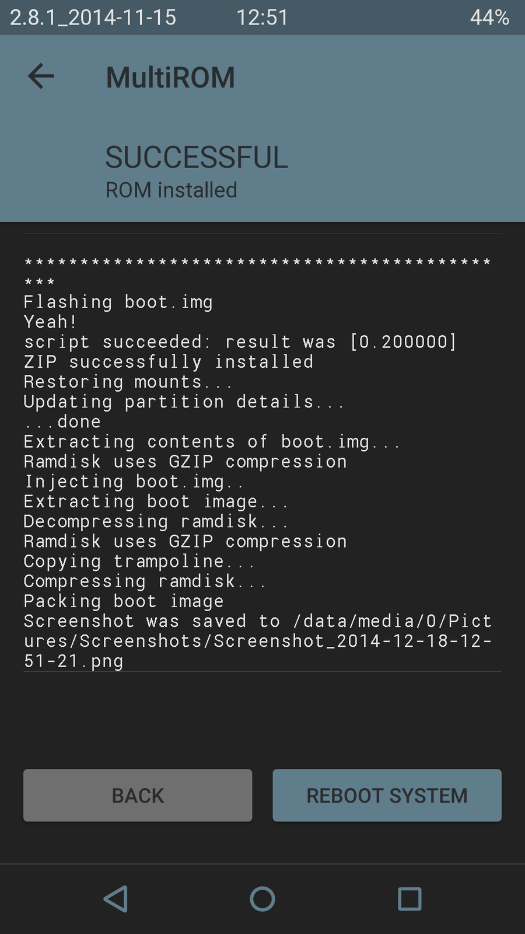Click the 'Updating partition details...' log line
525x934 pixels.
(184, 402)
